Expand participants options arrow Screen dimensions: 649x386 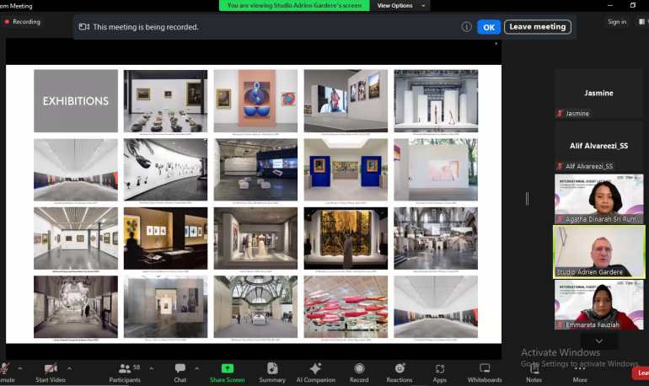(152, 368)
